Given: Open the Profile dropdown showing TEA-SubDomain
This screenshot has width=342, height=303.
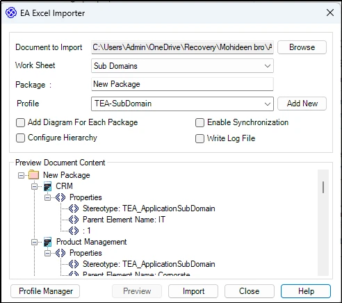Looking at the screenshot, I should point(182,104).
